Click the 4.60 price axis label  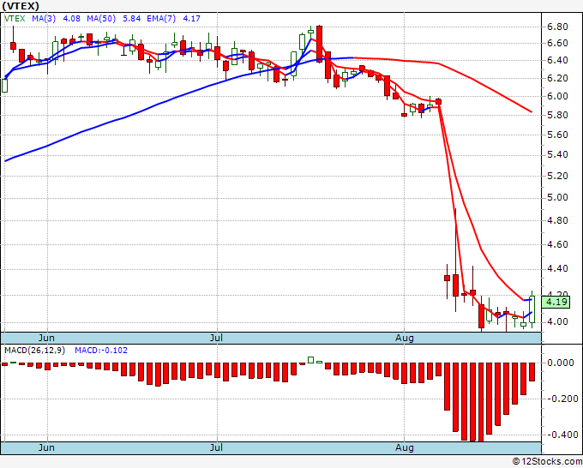(x=557, y=244)
